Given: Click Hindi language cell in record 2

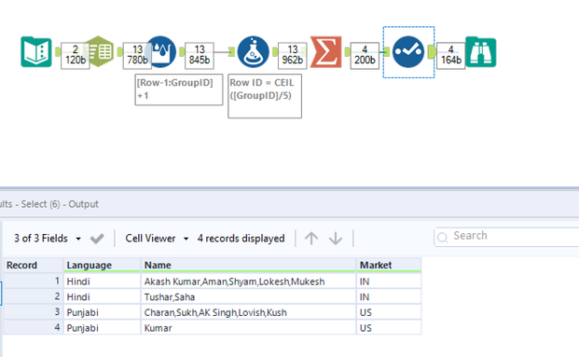Looking at the screenshot, I should tap(102, 296).
